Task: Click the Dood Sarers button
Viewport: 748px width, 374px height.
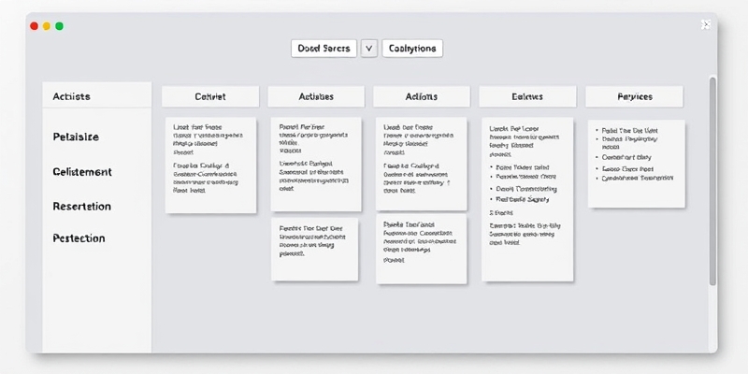Action: 324,48
